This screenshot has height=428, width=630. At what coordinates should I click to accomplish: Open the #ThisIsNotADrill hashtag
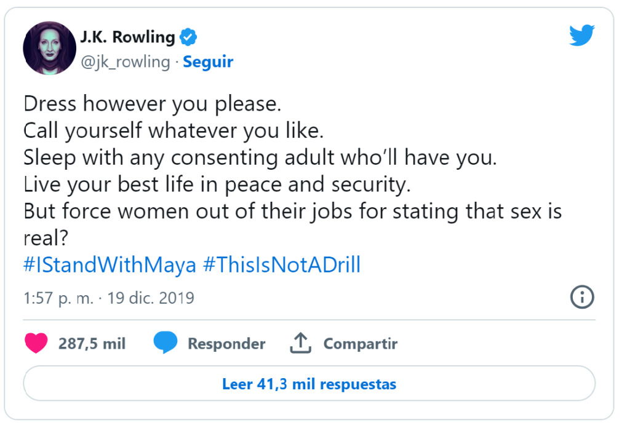pos(281,265)
